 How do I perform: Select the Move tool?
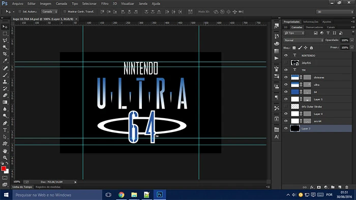point(5,27)
